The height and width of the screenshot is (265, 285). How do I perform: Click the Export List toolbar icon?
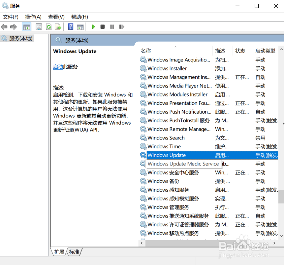(58, 27)
